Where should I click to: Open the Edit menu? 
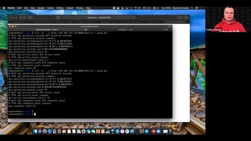point(26,8)
